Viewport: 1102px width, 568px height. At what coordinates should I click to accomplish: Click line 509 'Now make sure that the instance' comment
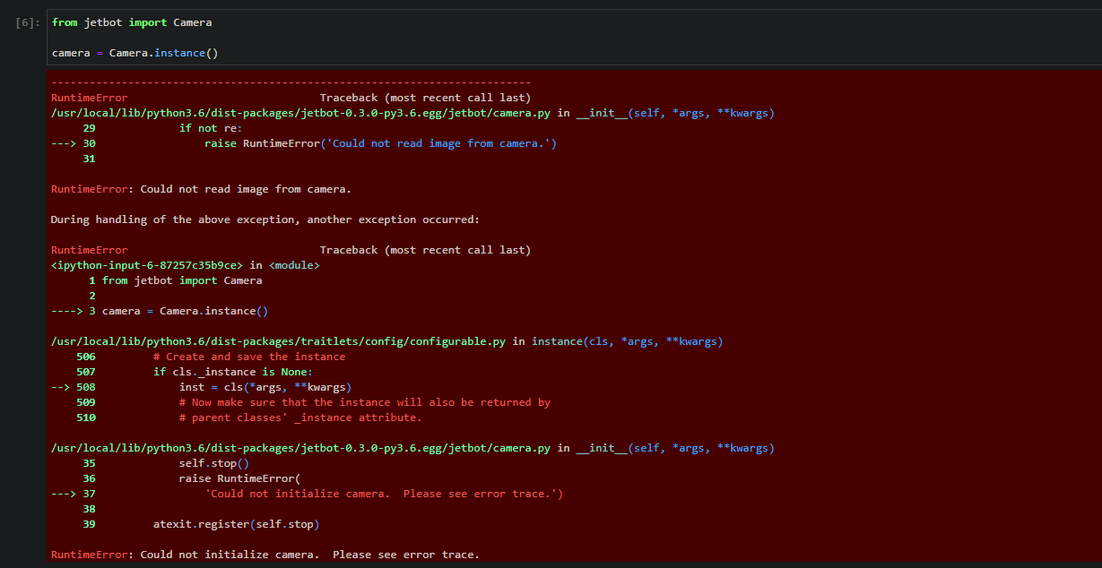(x=365, y=402)
